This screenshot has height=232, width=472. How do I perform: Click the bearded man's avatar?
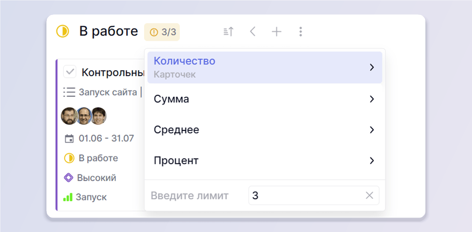coord(69,116)
